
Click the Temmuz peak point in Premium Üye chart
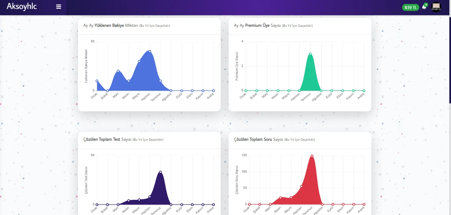(x=310, y=54)
